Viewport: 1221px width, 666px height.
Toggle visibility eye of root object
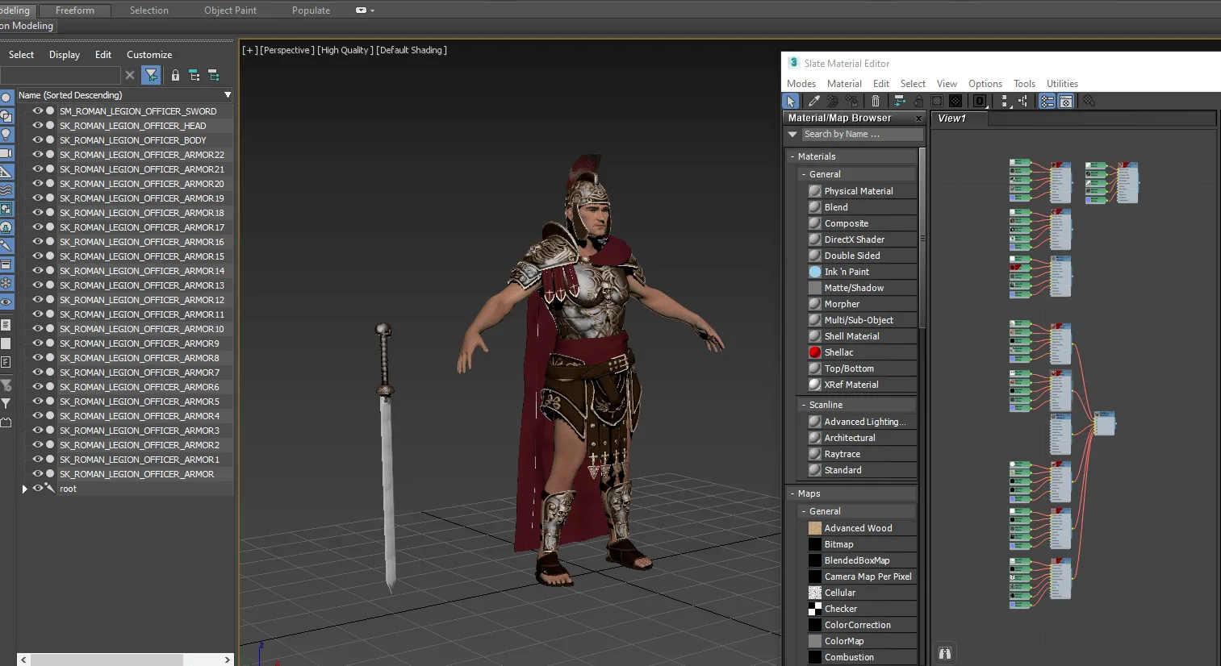(37, 489)
